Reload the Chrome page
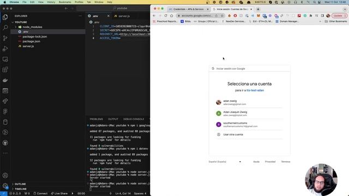The height and width of the screenshot is (196, 349). (166, 16)
